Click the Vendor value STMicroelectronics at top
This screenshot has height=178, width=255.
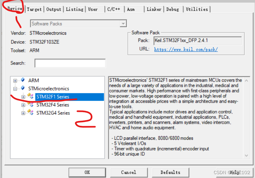[48, 33]
